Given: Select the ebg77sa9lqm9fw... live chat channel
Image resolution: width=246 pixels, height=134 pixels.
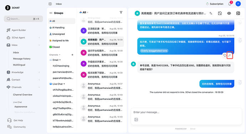Looking at the screenshot, I should point(63,108).
